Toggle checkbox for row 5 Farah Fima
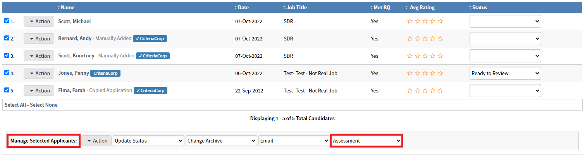This screenshot has width=585, height=156. (7, 90)
